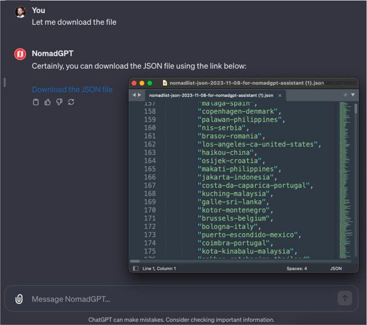367x325 pixels.
Task: Click the "haikou-china" string
Action: click(226, 152)
